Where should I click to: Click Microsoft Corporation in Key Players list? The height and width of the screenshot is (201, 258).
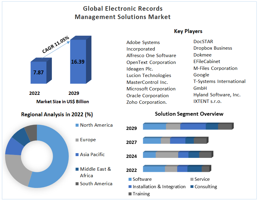[x=151, y=89]
